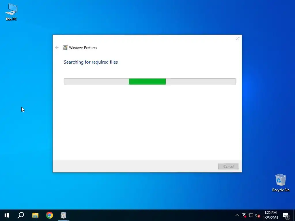This screenshot has width=295, height=221.
Task: Launch File Explorer from taskbar
Action: click(35, 215)
